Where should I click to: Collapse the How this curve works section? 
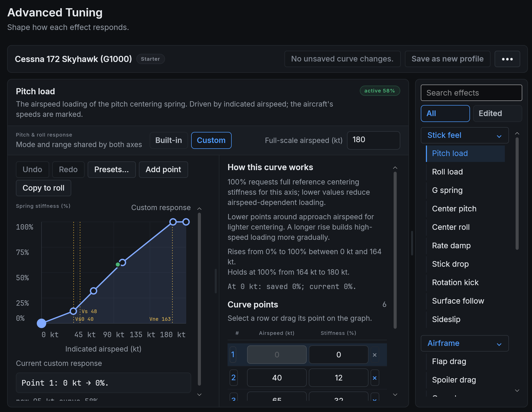[x=395, y=168]
